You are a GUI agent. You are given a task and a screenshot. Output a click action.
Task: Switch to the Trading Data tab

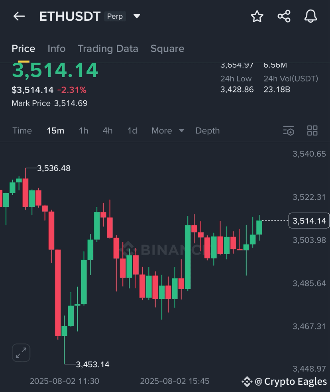tap(108, 48)
